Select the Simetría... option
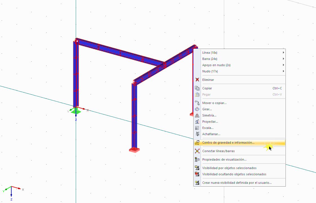 point(240,115)
